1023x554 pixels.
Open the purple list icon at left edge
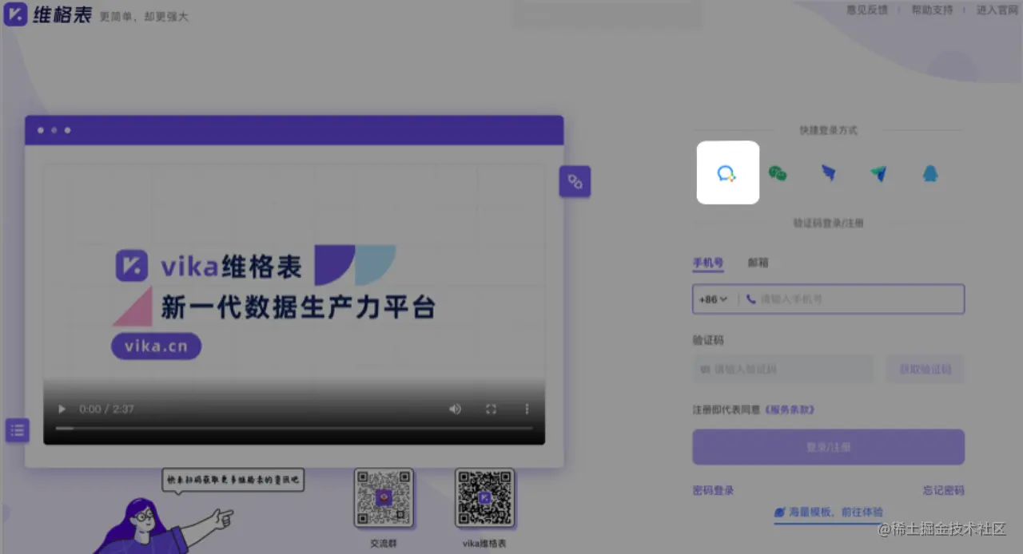[17, 431]
